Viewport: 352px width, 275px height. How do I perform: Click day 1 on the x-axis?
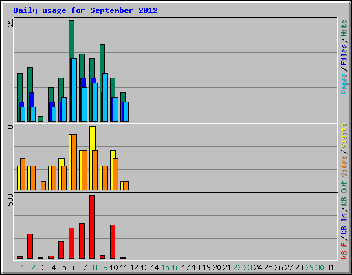click(x=23, y=267)
